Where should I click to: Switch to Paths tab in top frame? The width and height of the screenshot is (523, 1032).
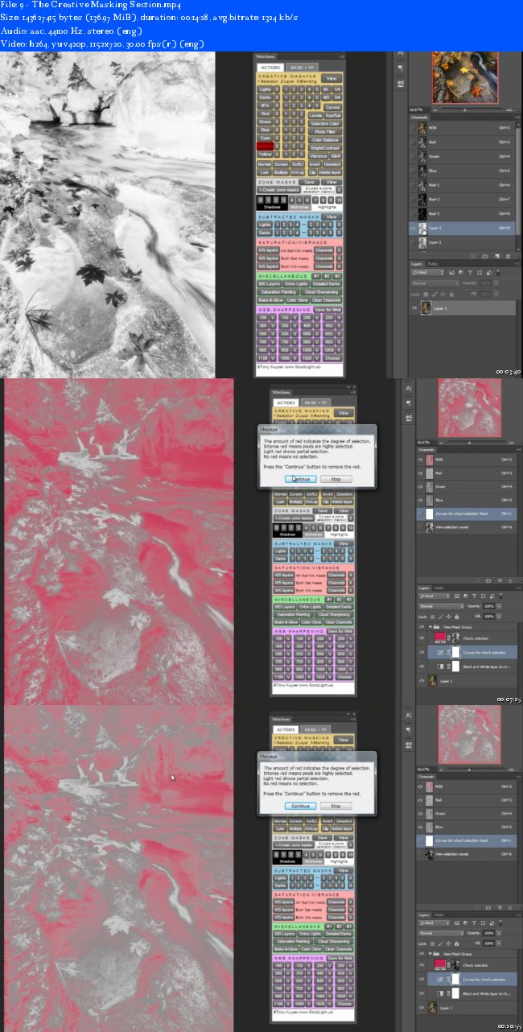tap(432, 264)
